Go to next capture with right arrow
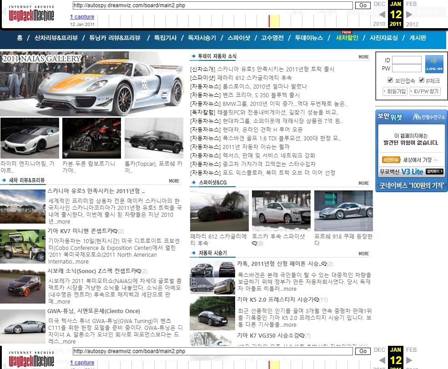This screenshot has width=448, height=369. tap(408, 15)
